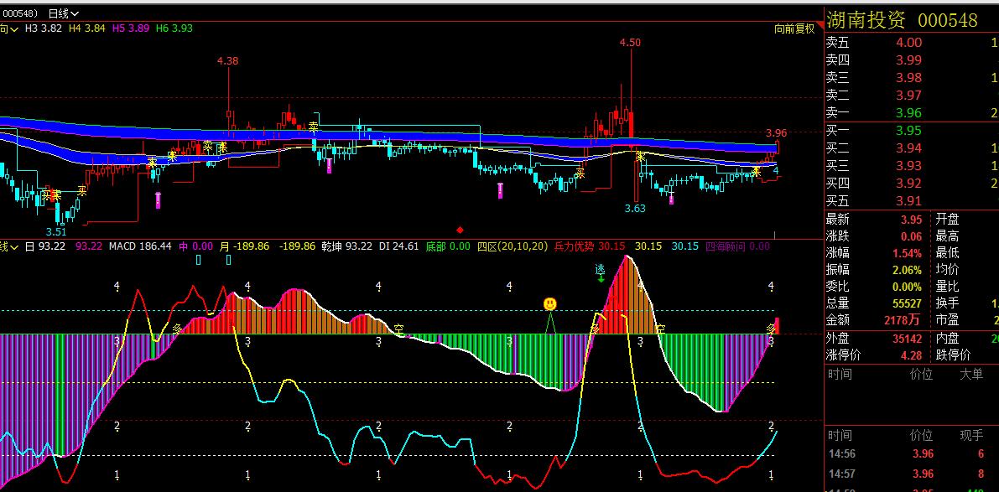
Task: Click the red diamond marker below the price chart
Action: pos(459,228)
